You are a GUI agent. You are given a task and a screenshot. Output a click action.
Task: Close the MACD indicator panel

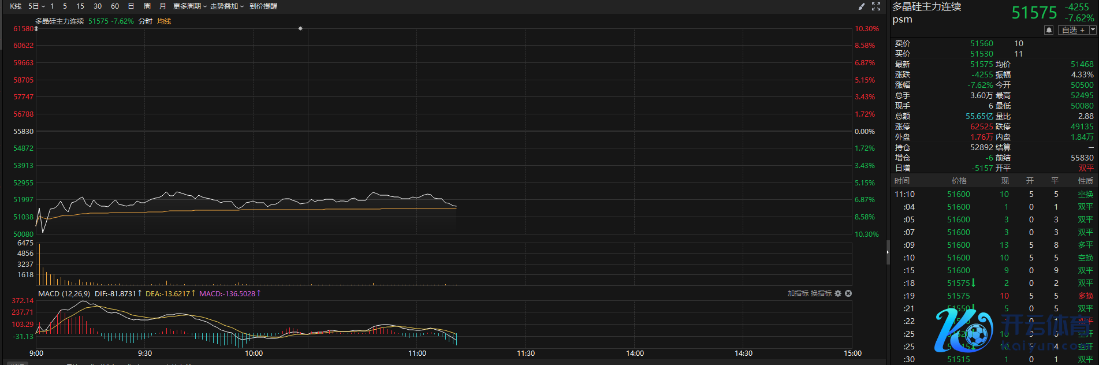848,293
